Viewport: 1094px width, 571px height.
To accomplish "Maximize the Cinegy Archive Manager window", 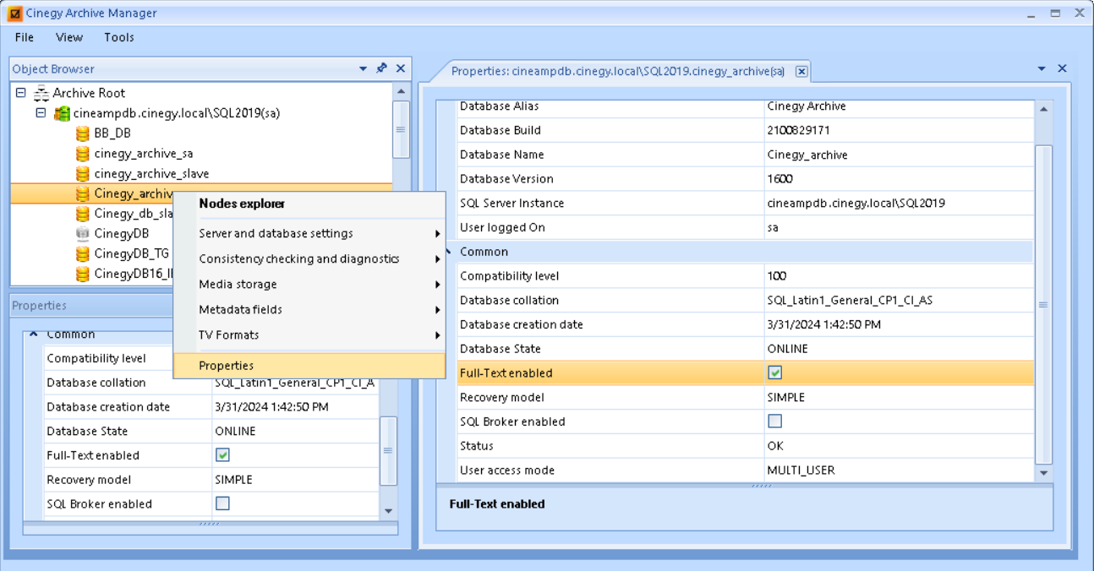I will (1055, 14).
